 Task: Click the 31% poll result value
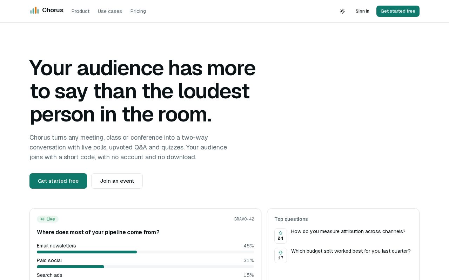(249, 260)
